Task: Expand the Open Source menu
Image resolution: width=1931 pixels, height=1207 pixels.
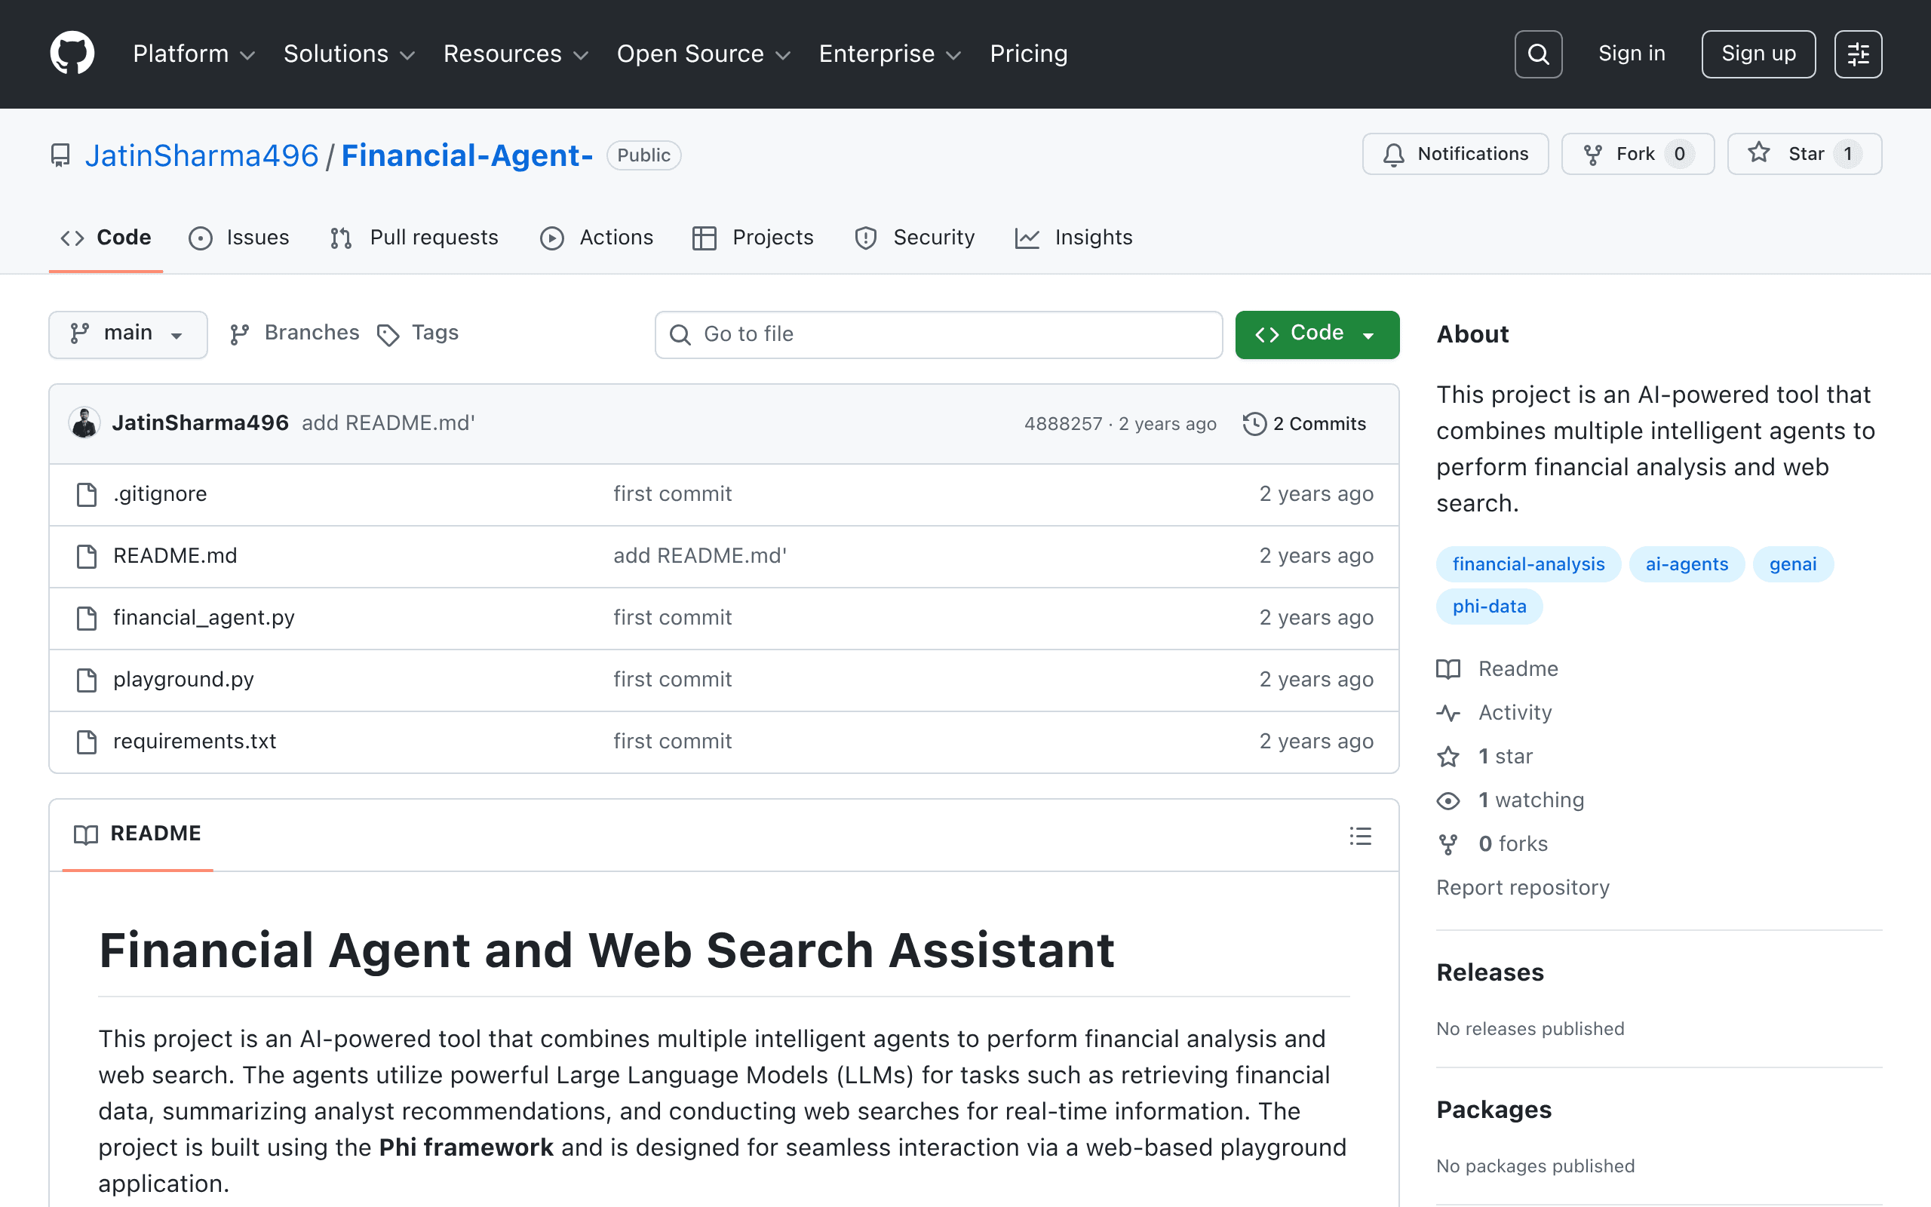Action: tap(704, 54)
